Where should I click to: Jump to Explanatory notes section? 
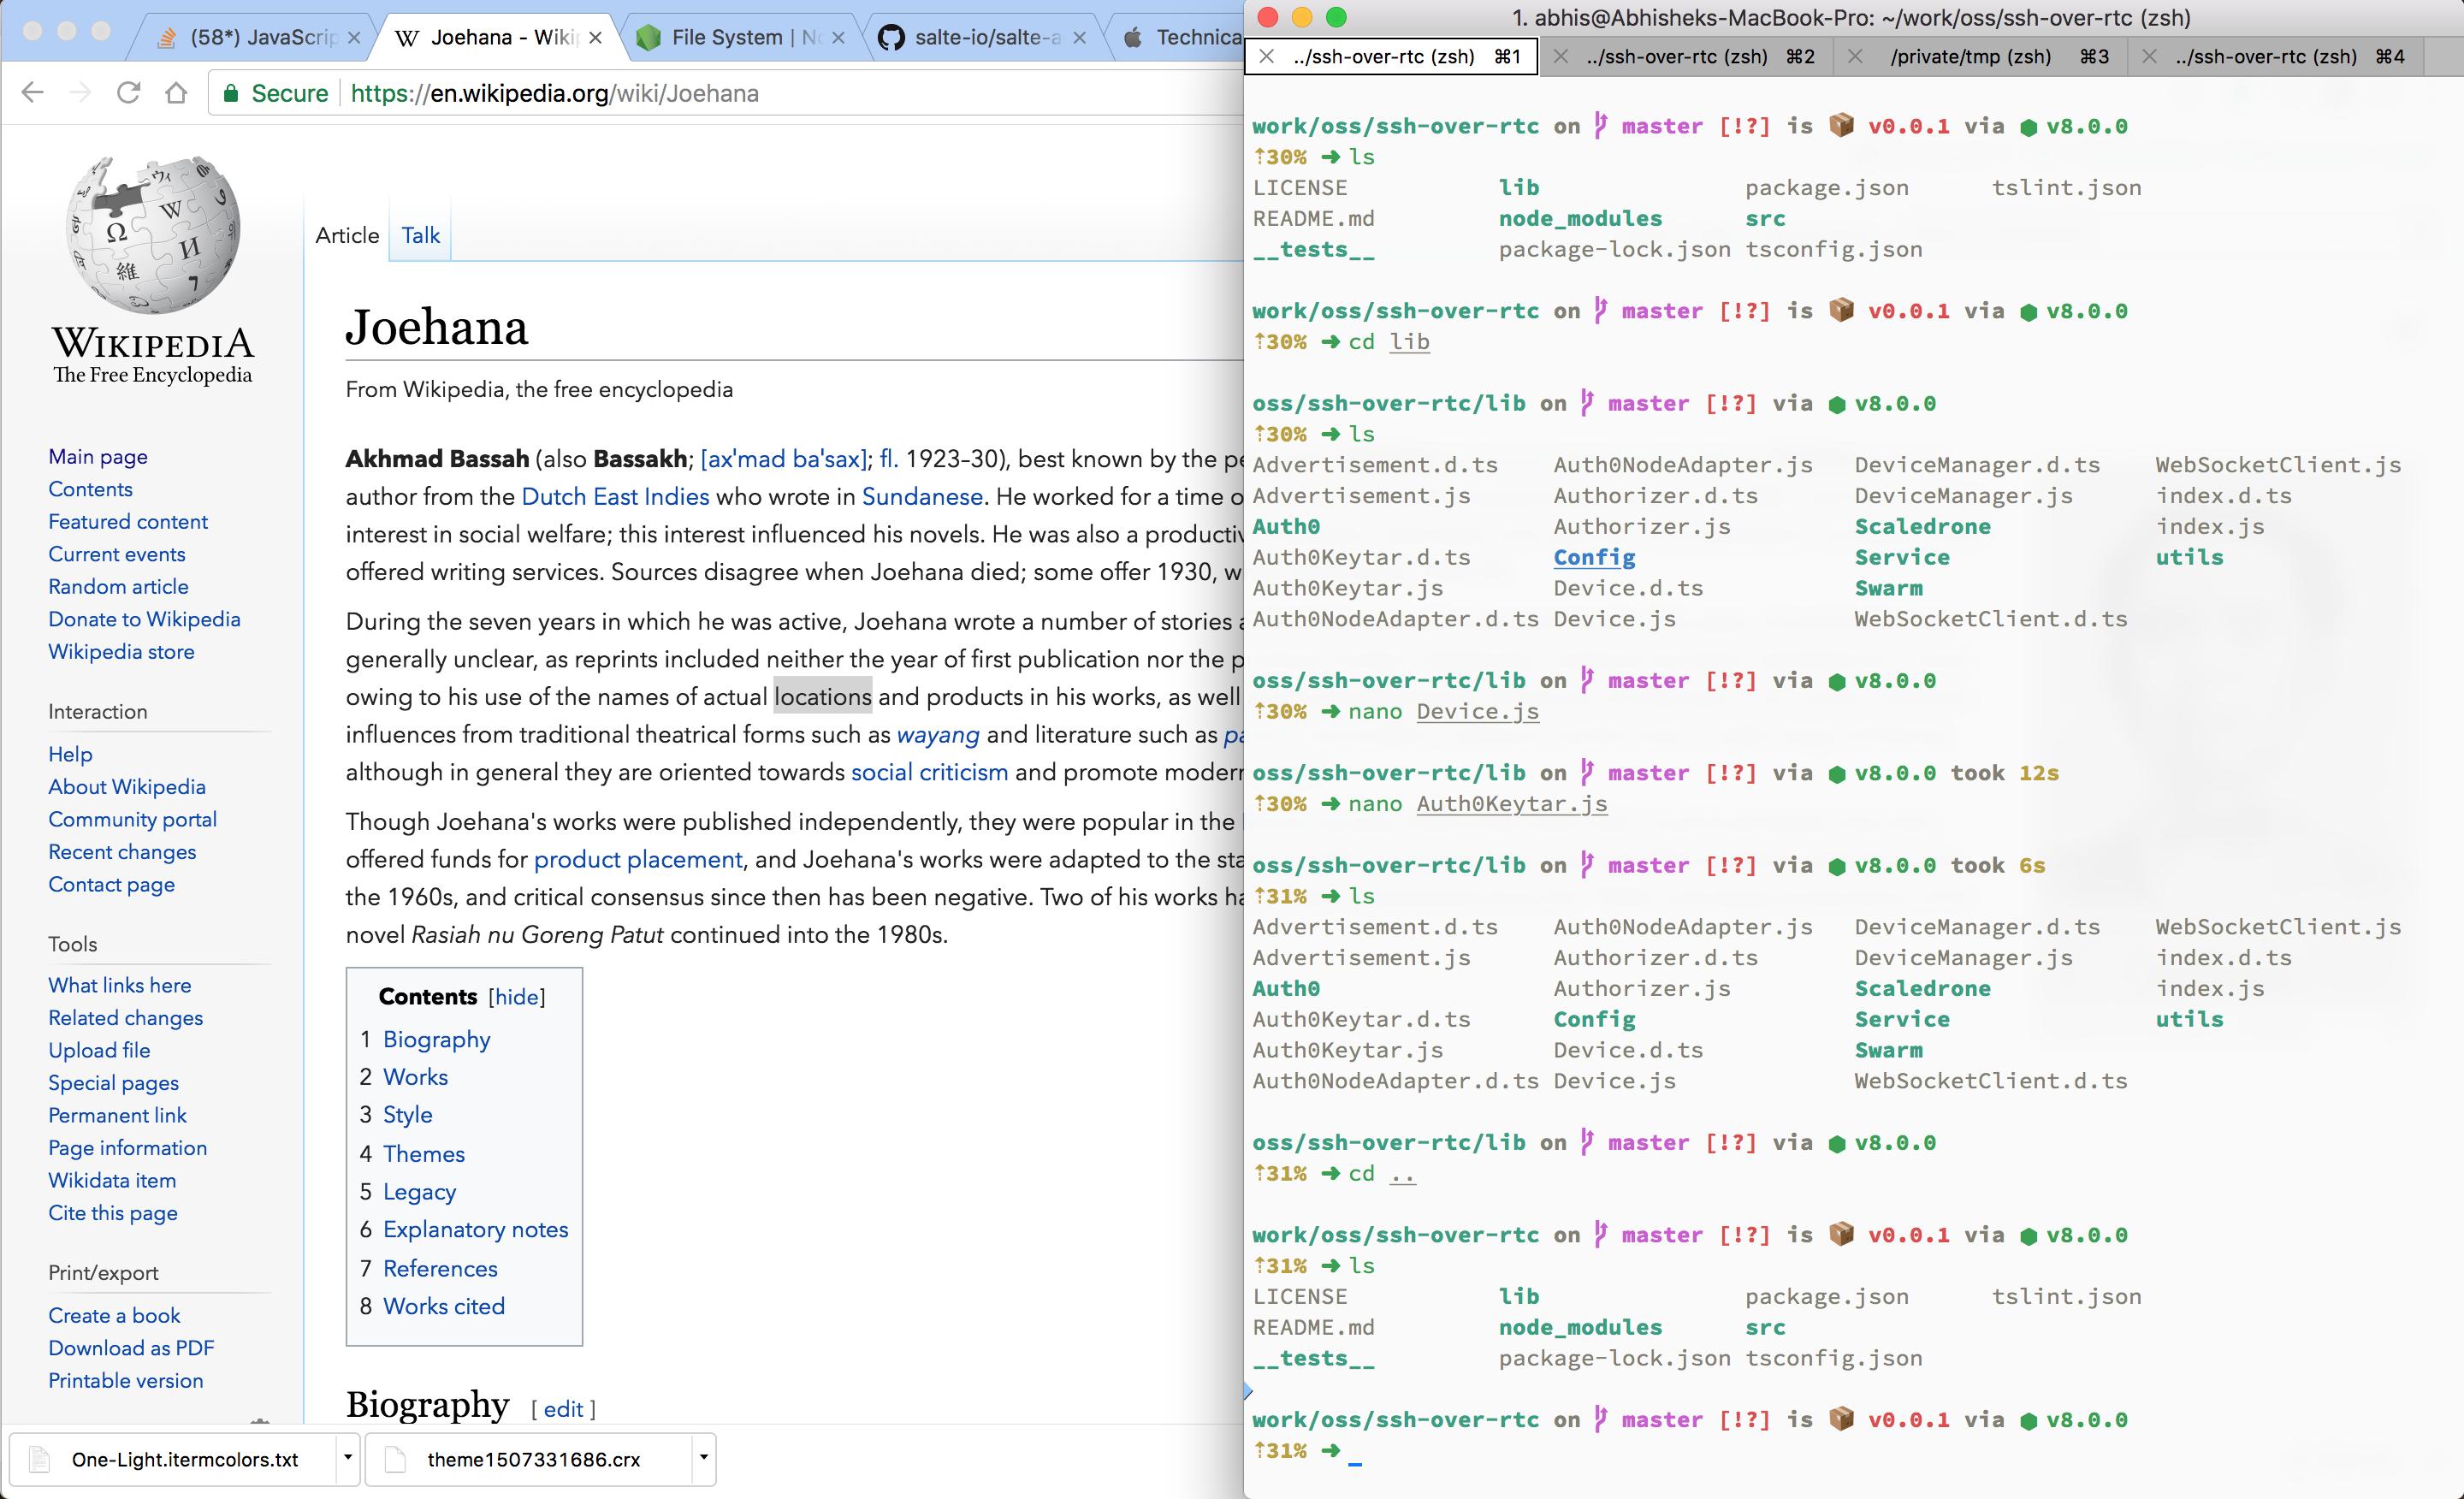click(x=475, y=1230)
